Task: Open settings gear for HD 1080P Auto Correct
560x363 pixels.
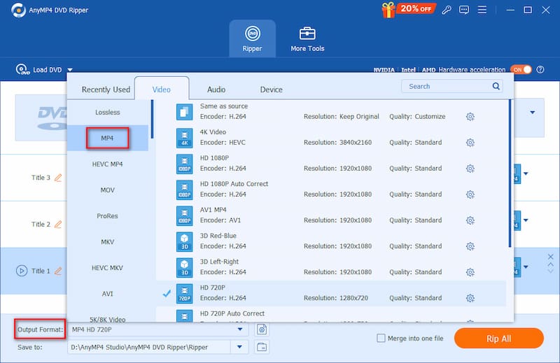Action: coord(470,194)
